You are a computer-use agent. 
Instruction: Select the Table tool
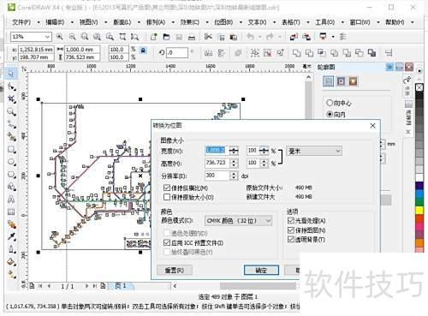pos(11,212)
